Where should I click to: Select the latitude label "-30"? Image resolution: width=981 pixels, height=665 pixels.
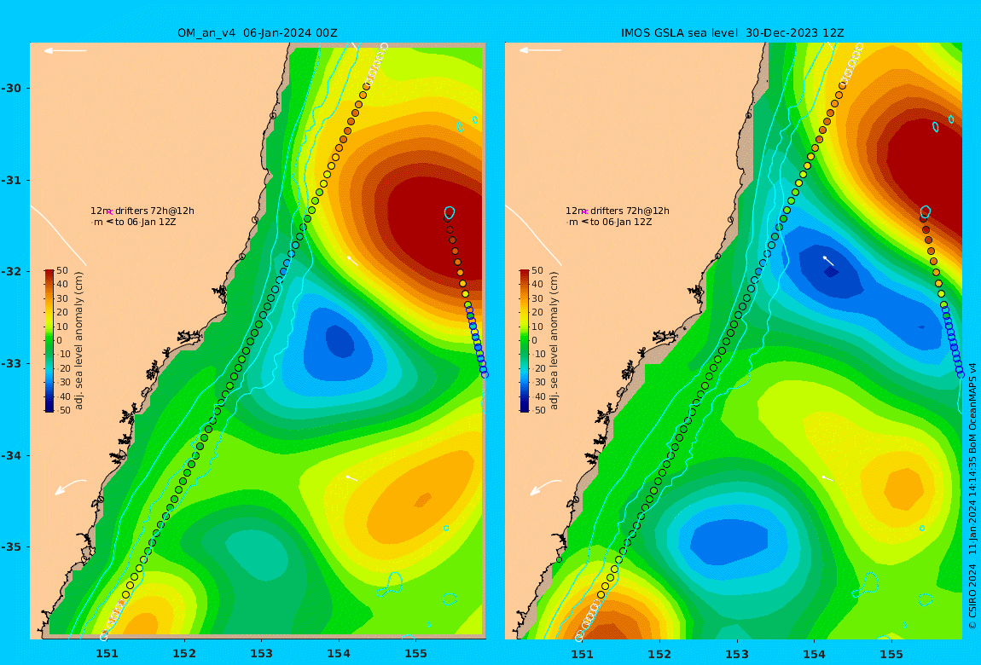tap(10, 88)
